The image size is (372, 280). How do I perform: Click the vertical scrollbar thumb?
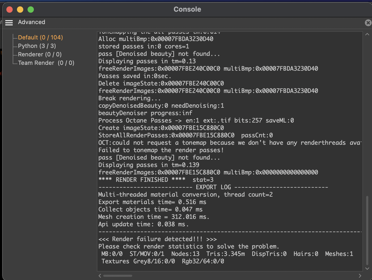pyautogui.click(x=367, y=230)
